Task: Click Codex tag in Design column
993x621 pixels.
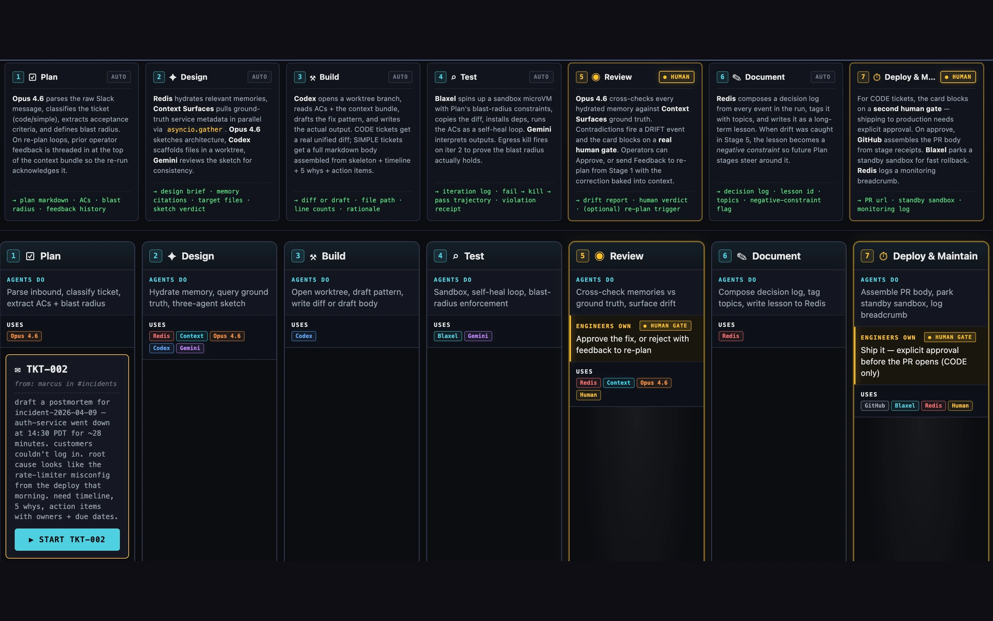Action: (x=161, y=348)
